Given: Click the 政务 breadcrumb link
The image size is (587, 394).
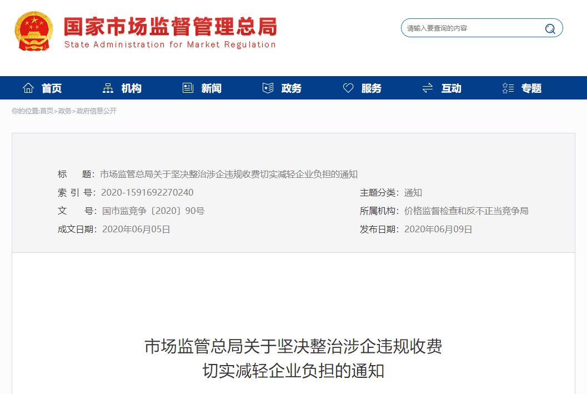Looking at the screenshot, I should pos(64,111).
